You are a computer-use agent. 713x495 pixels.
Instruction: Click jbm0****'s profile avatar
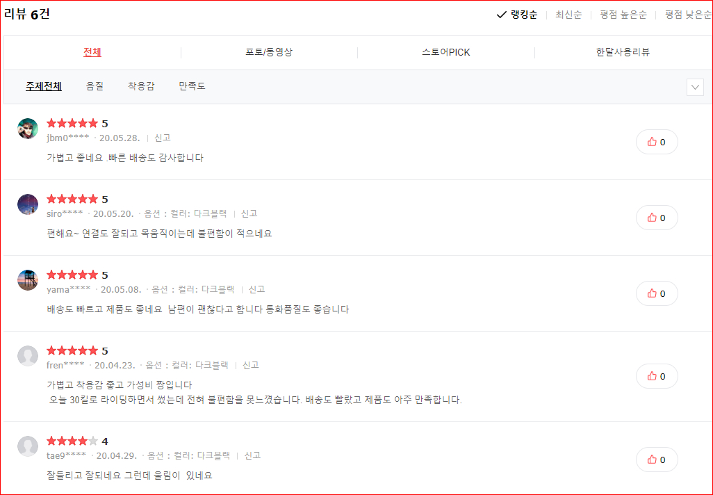[x=28, y=128]
